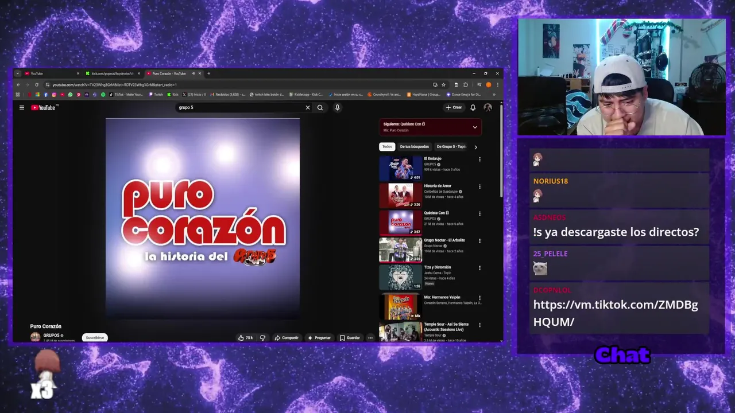Screen dimensions: 735x413
Task: Open the browser extensions puzzle icon
Action: [465, 85]
